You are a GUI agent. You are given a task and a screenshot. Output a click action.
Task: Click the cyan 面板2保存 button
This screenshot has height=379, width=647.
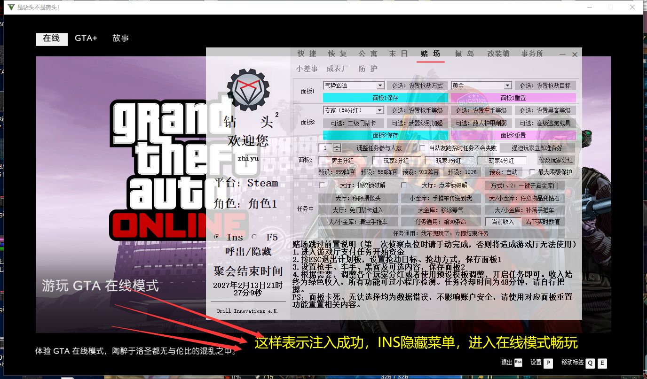(x=386, y=135)
